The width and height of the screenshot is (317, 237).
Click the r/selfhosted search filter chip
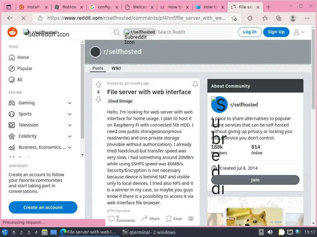(140, 32)
